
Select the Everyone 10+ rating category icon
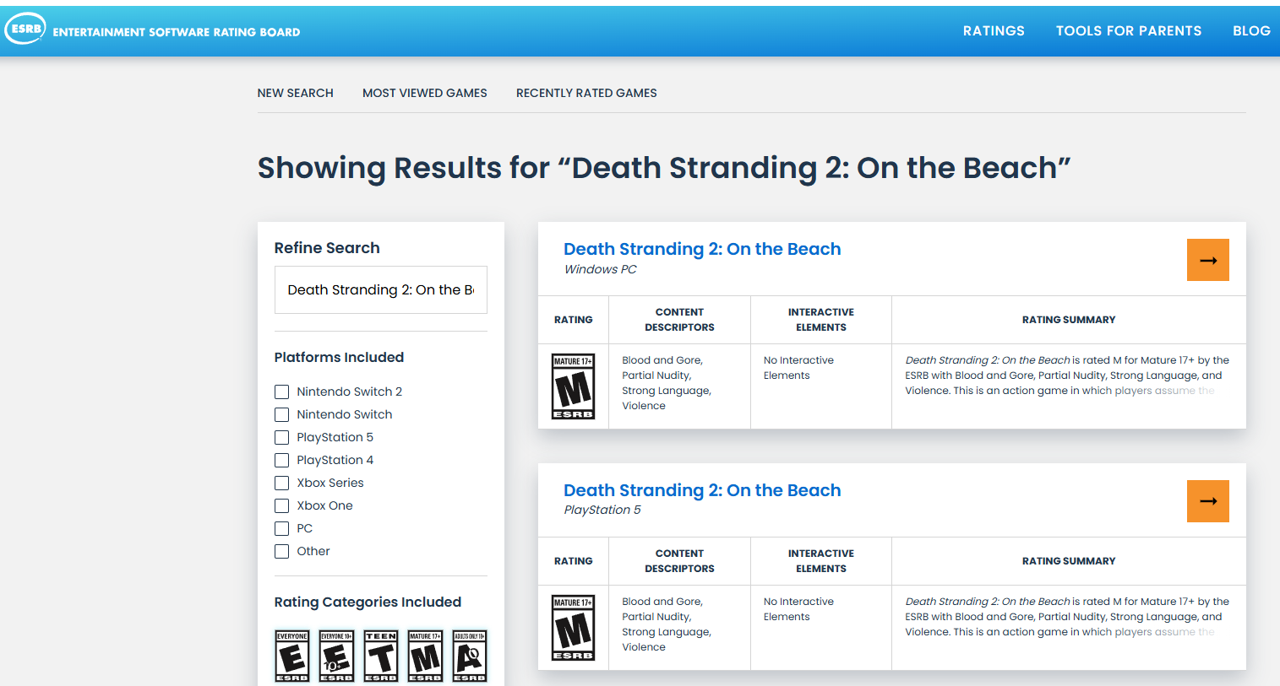(336, 656)
